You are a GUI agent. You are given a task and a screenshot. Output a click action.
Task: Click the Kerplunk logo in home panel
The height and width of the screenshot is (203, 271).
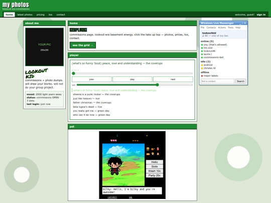pos(78,30)
